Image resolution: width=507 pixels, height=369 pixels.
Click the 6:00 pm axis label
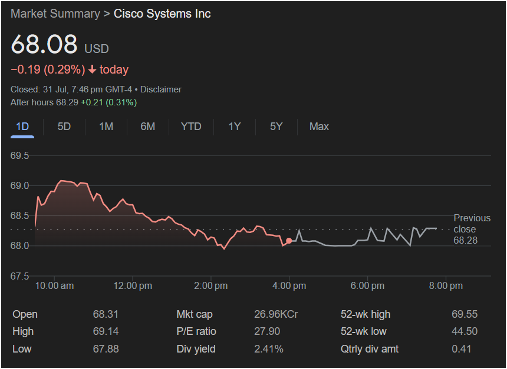[x=367, y=285]
